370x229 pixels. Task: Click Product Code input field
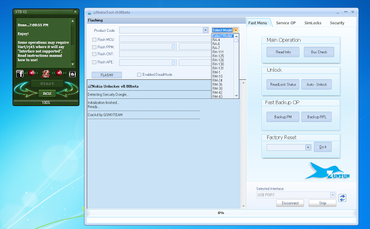click(161, 30)
